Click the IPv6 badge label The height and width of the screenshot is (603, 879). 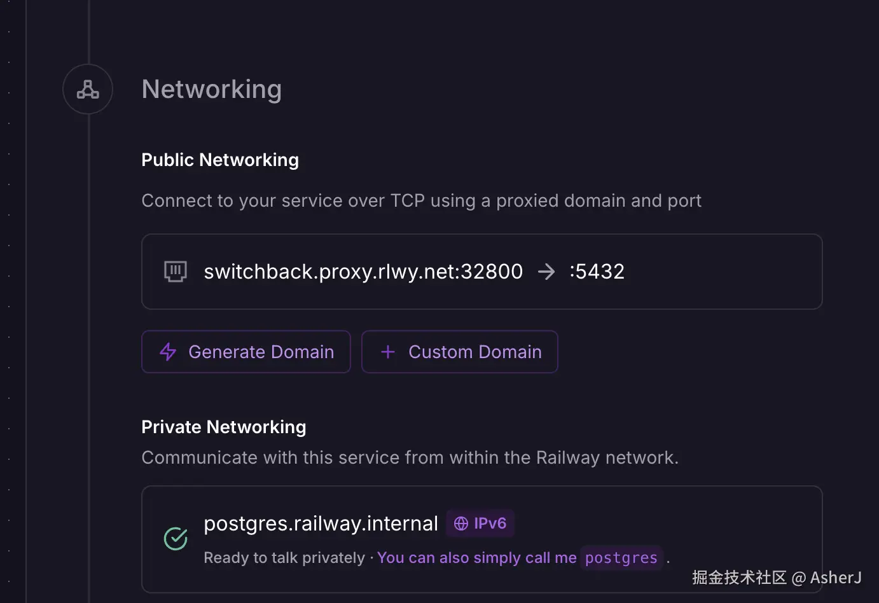[x=490, y=523]
